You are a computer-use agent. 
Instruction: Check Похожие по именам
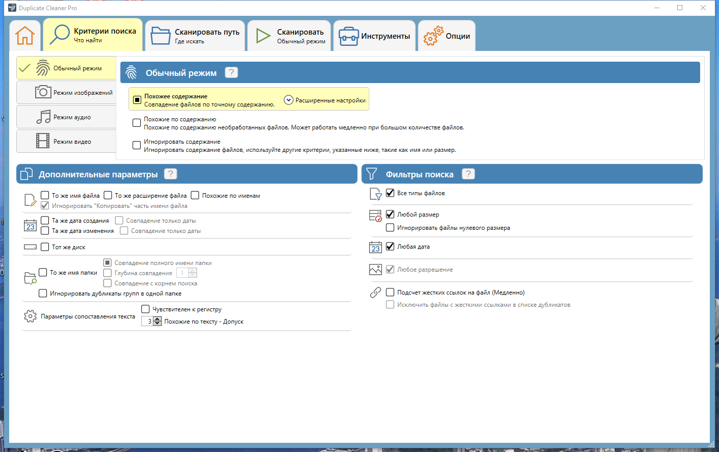(x=195, y=195)
